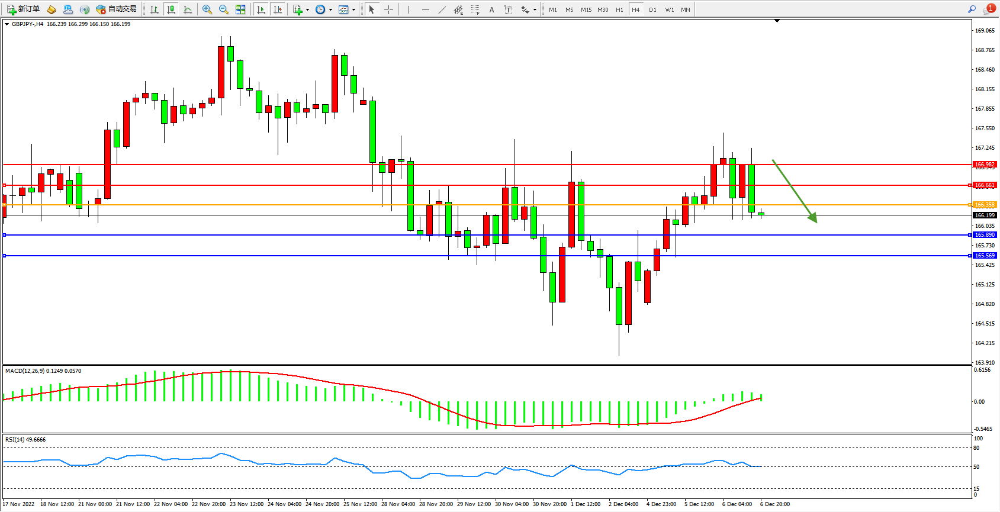Toggle chart auto scroll

point(261,9)
